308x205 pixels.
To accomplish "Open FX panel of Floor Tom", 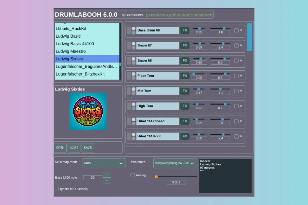I will tap(185, 76).
